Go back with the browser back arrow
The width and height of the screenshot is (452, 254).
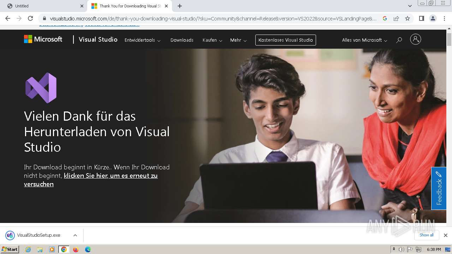[x=8, y=18]
